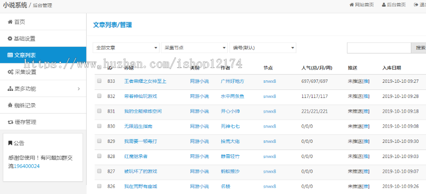426x194 pixels.
Task: Open 蜘蛛记录 in the sidebar
Action: (x=43, y=106)
